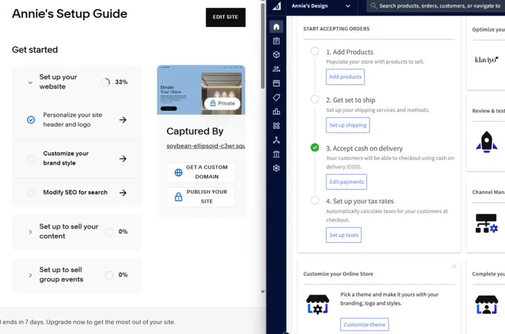Toggle the Customize your brand style circle
Screen dimensions: 505x334
coord(31,158)
